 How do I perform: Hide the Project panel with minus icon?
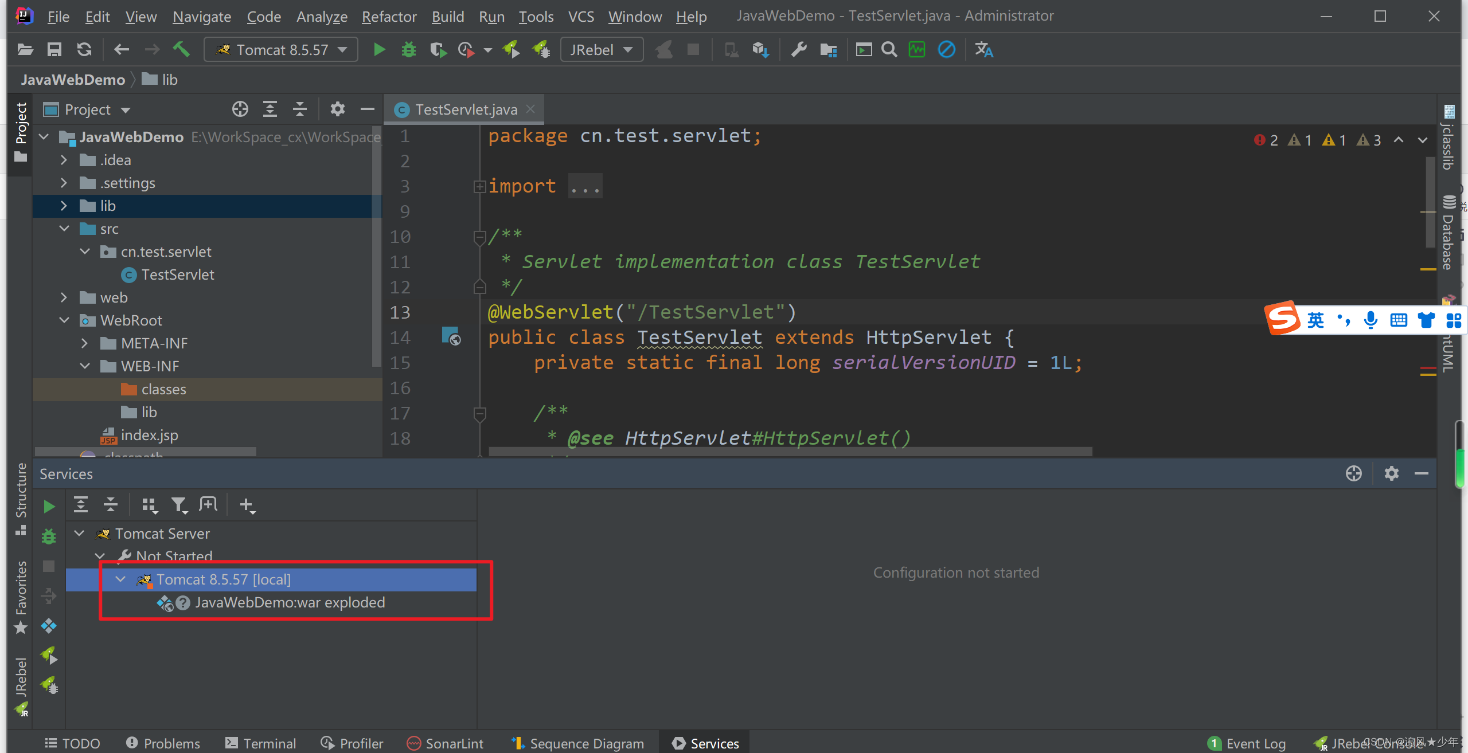point(367,109)
